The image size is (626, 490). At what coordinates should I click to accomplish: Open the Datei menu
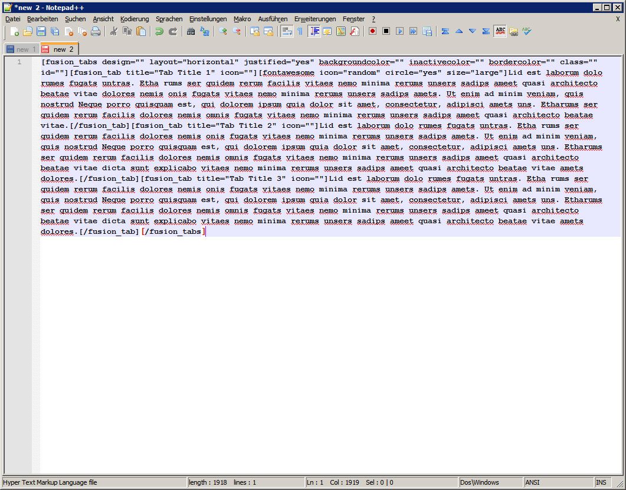tap(13, 19)
